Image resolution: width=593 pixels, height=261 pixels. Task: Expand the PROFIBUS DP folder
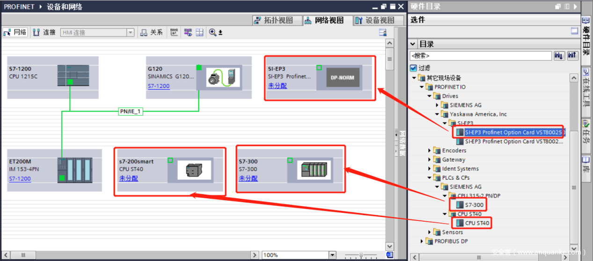click(422, 241)
